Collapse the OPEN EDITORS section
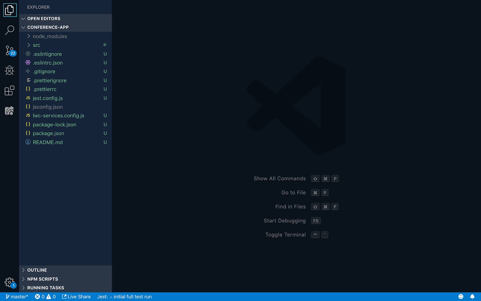This screenshot has height=301, width=481. pyautogui.click(x=66, y=19)
